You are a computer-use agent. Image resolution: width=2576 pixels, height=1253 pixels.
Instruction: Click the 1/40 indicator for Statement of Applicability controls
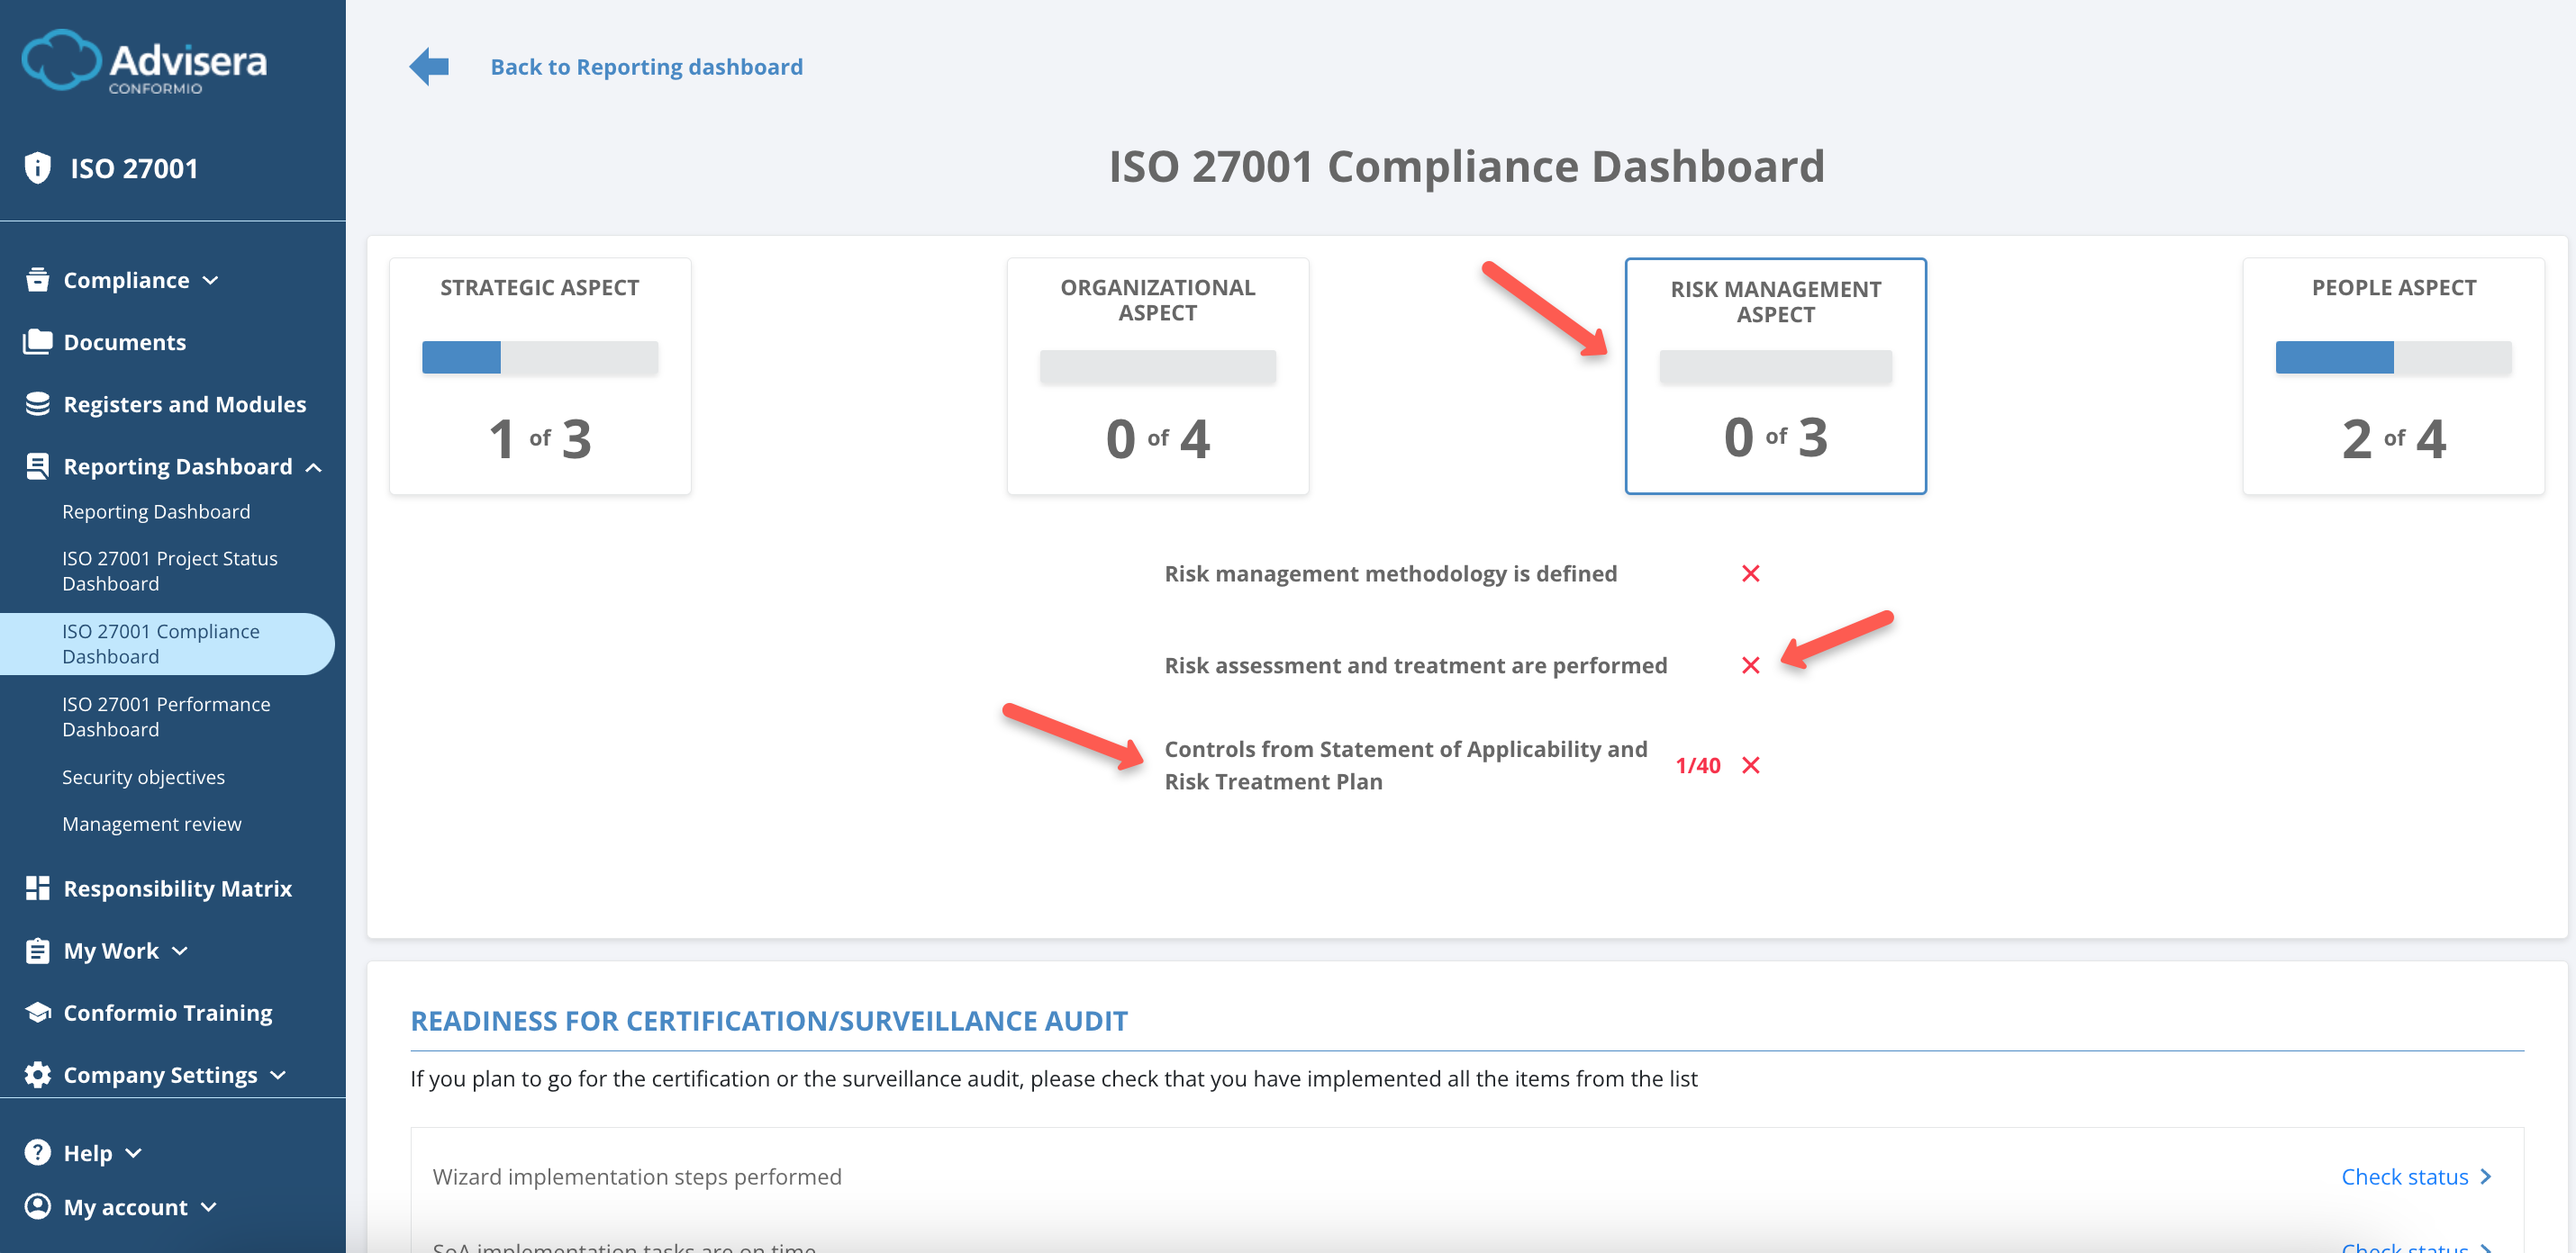click(1700, 764)
